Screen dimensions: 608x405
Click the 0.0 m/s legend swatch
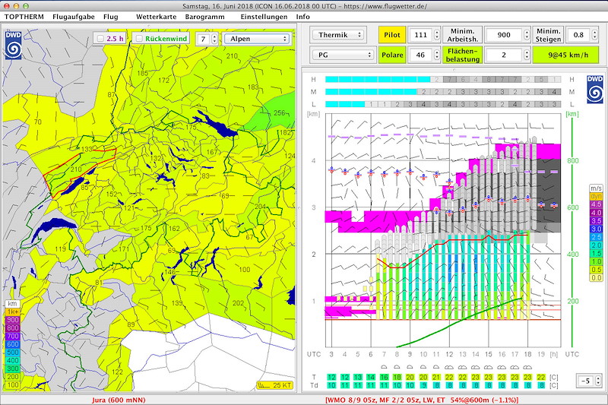[596, 277]
